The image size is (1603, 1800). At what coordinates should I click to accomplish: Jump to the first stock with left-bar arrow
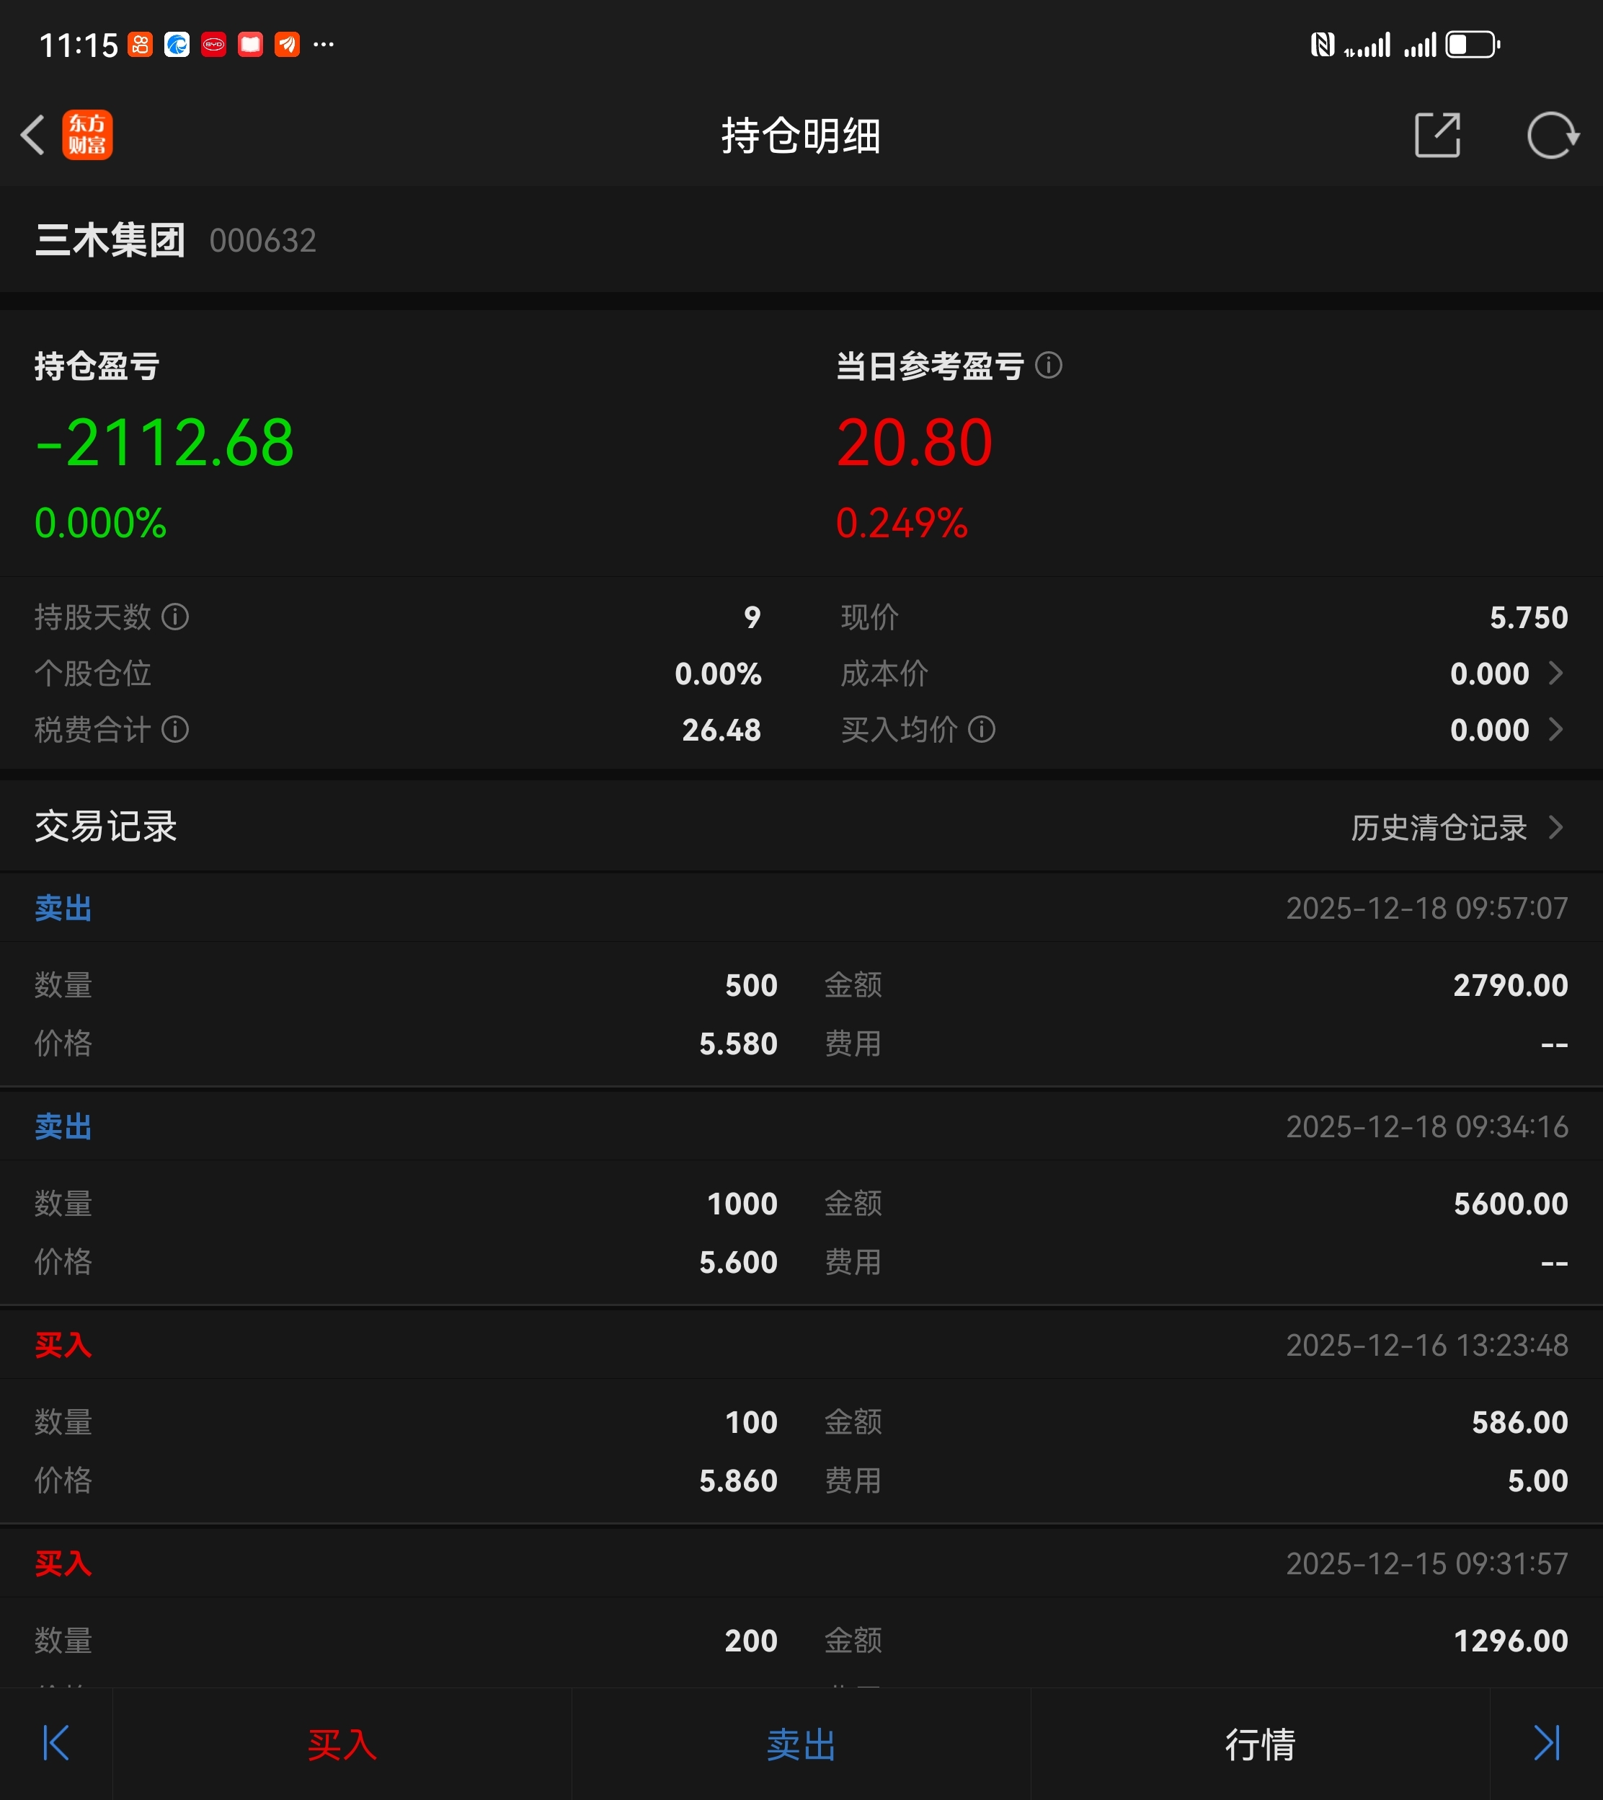(55, 1743)
